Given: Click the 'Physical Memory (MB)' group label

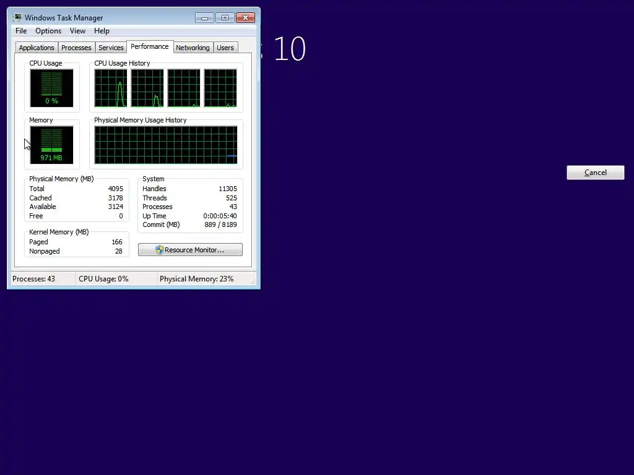Looking at the screenshot, I should tap(61, 179).
